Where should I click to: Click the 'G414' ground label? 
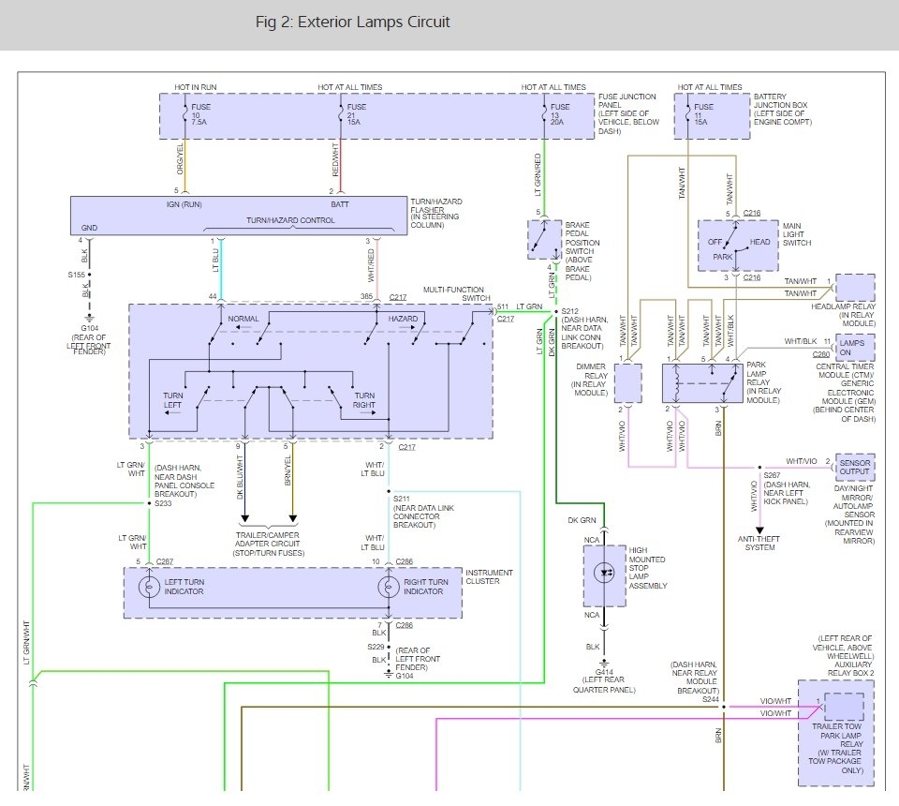604,672
